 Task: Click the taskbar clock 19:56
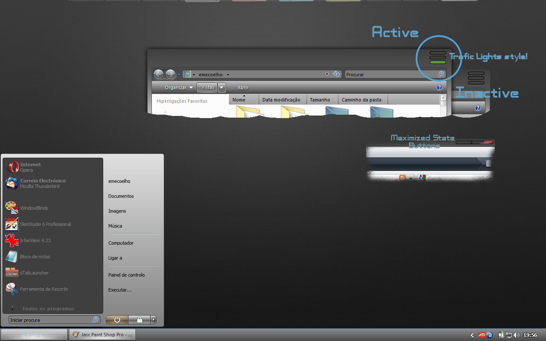point(530,335)
